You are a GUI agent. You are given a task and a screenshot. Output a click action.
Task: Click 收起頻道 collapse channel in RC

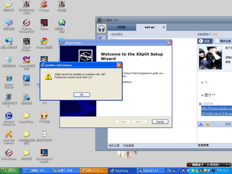(x=128, y=146)
